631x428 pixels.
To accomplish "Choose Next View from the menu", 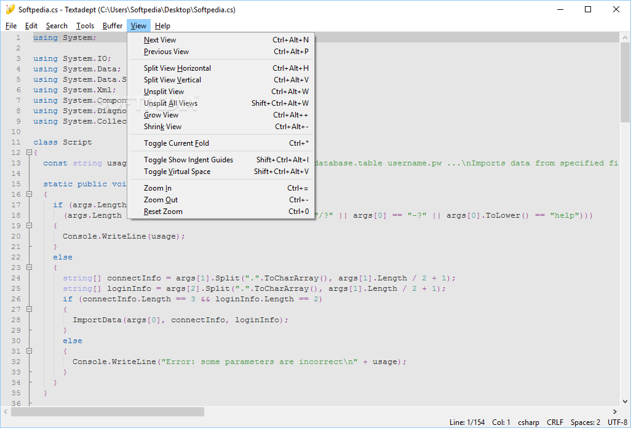I will 221,40.
